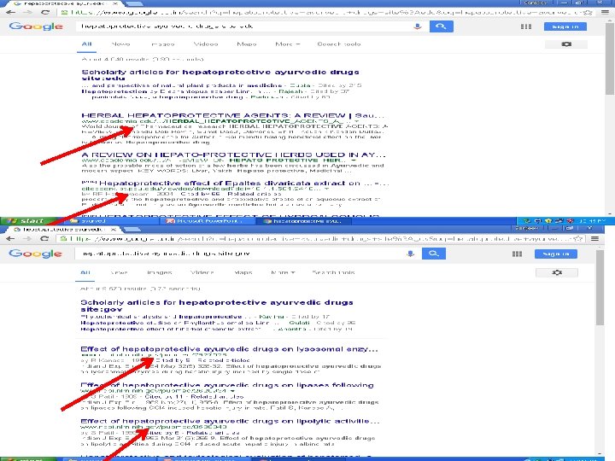Click scrollbar thumb of site:edu search window
This screenshot has height=461, width=615.
pos(610,57)
